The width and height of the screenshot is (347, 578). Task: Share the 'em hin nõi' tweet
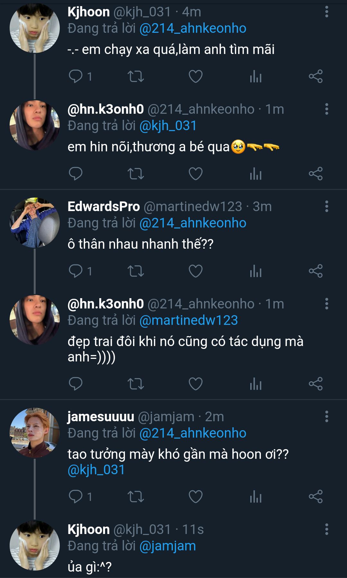[x=316, y=174]
